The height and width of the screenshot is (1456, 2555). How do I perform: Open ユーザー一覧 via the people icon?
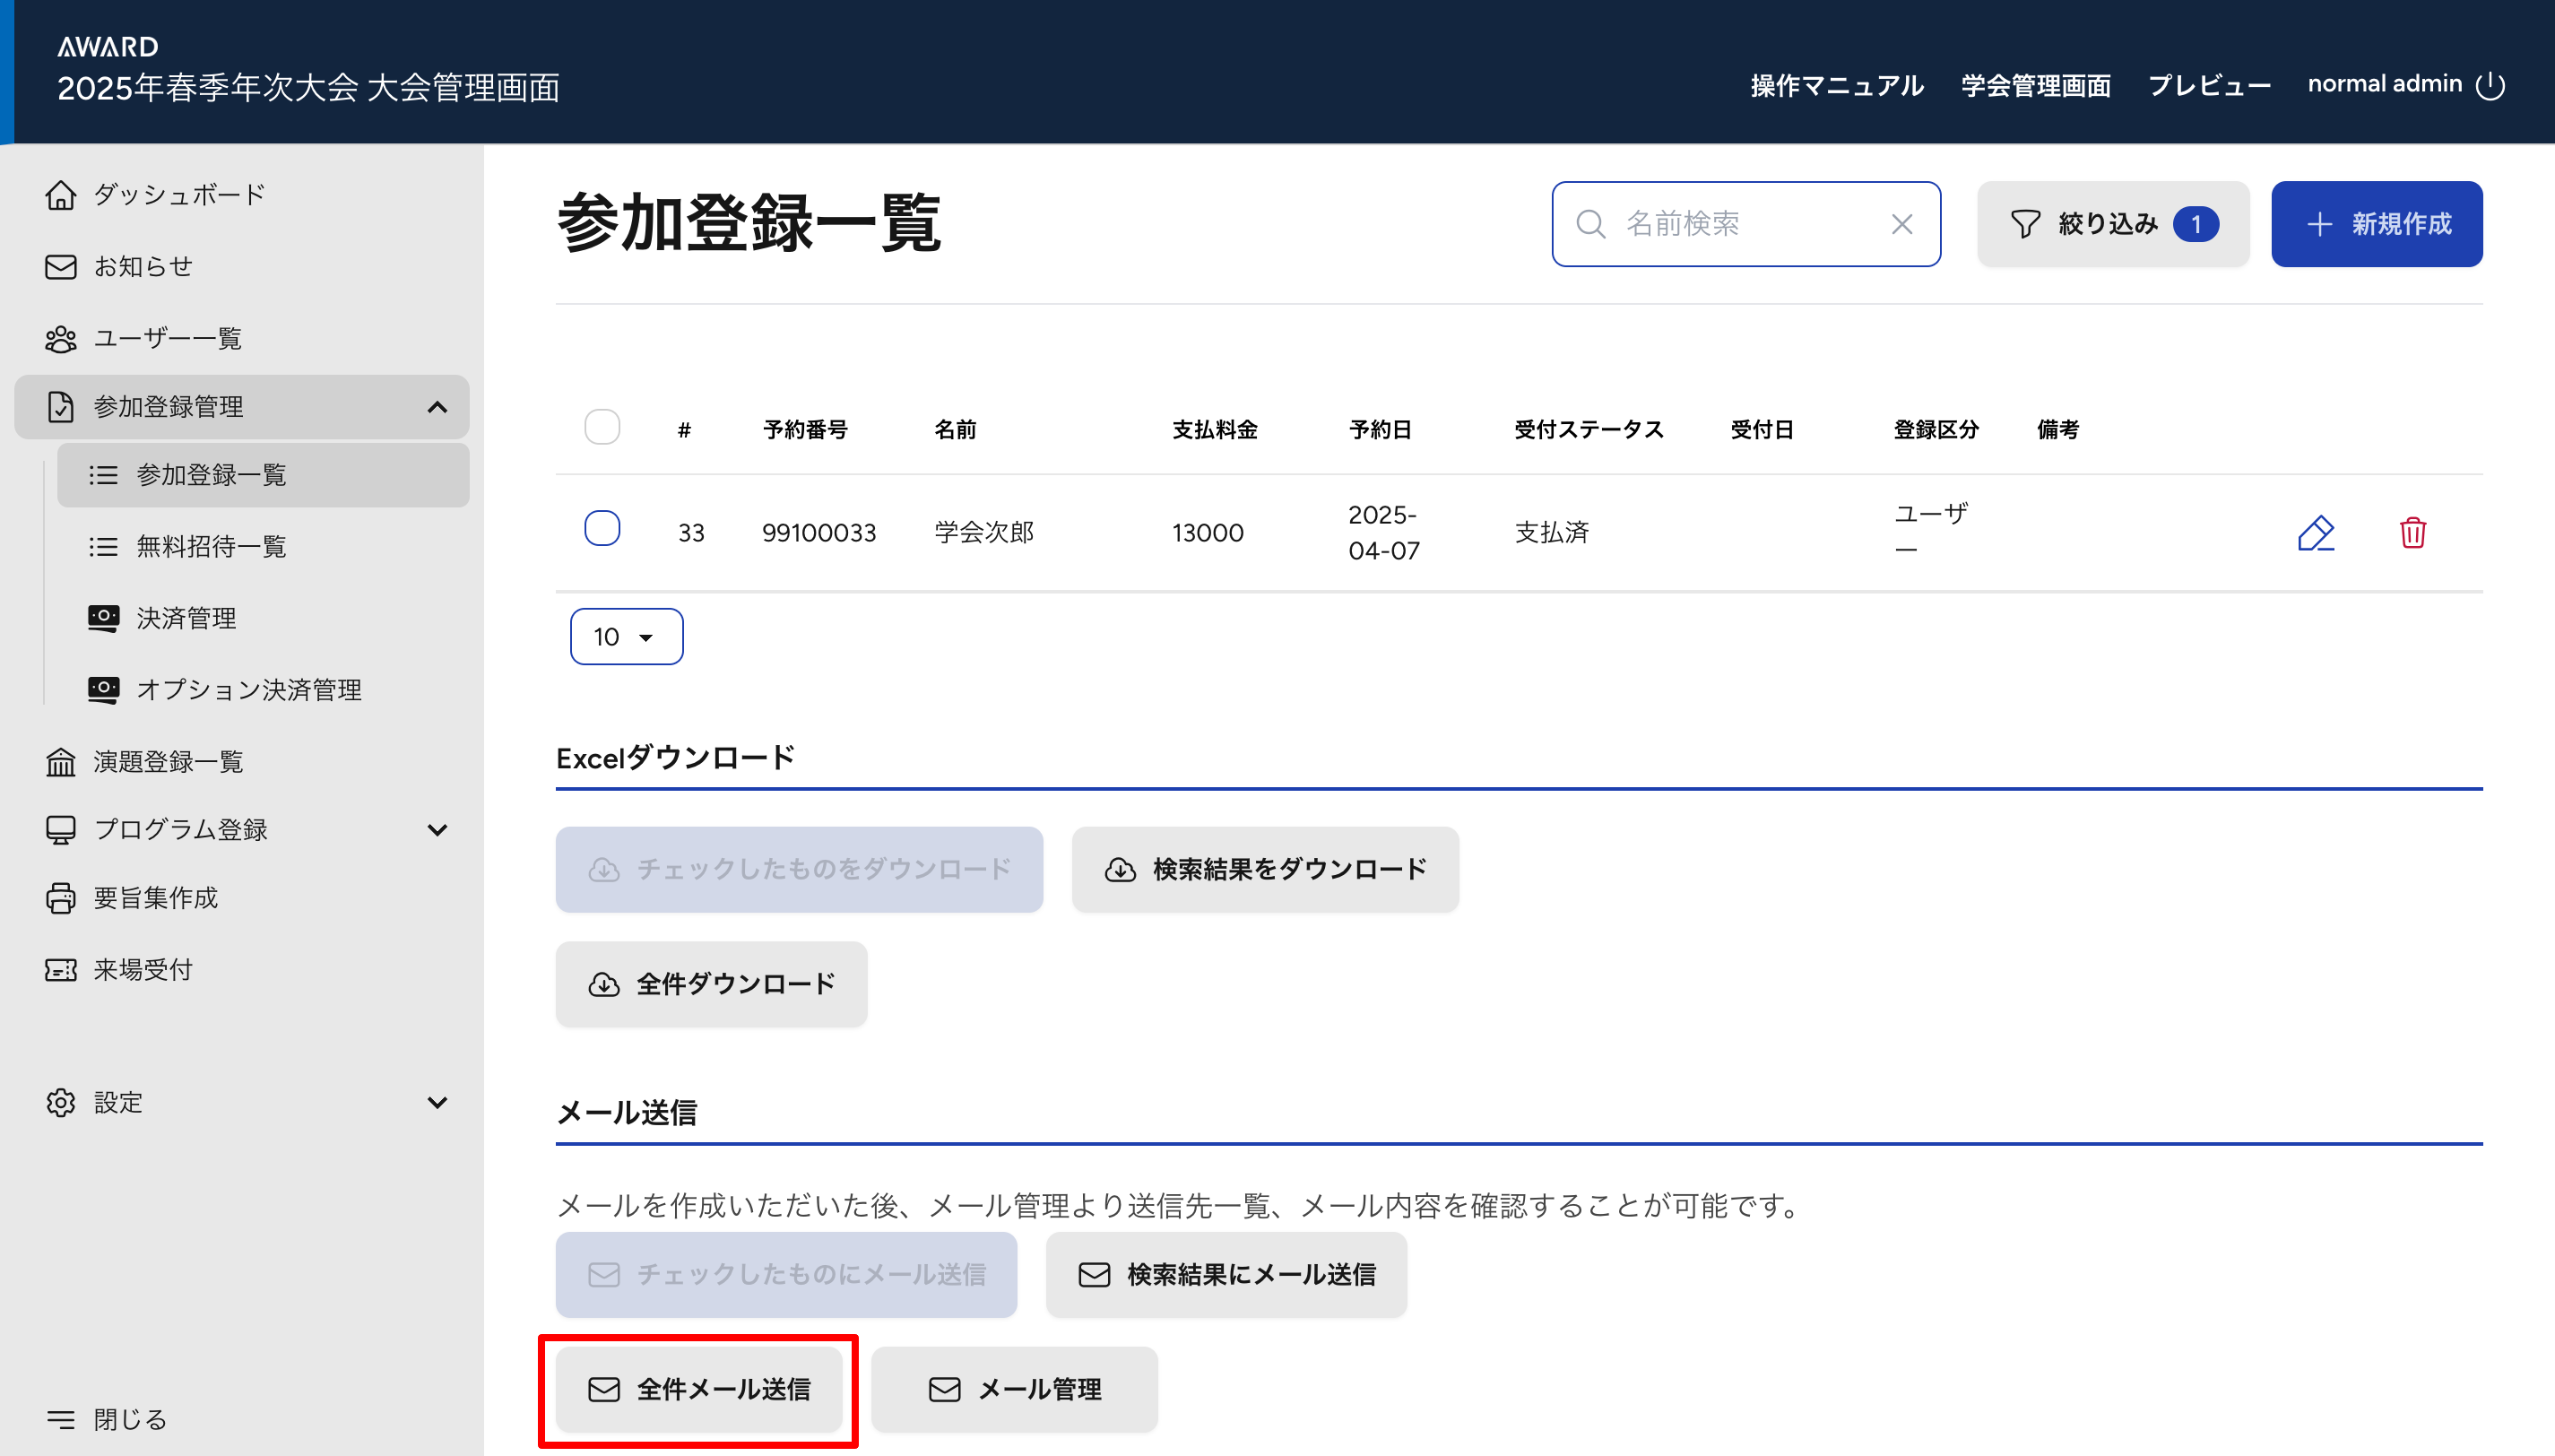click(x=61, y=339)
